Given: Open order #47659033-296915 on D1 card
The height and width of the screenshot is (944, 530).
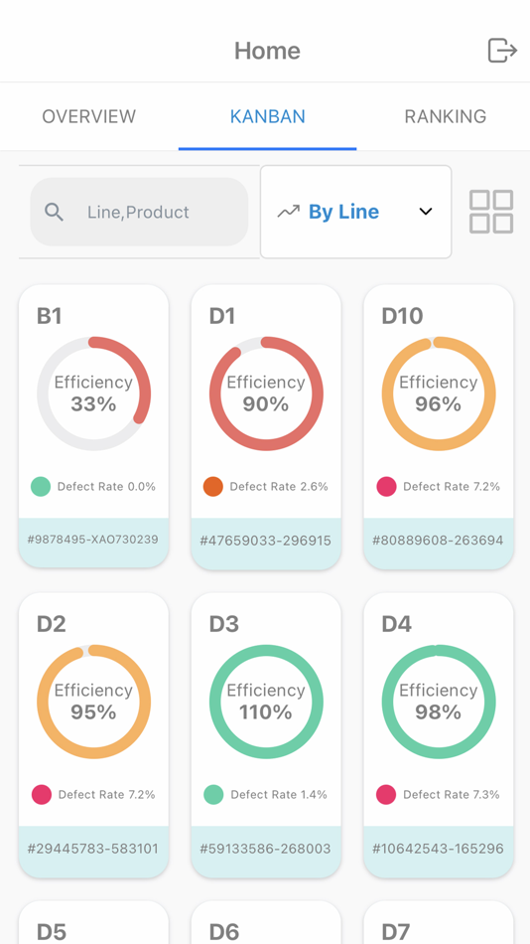Looking at the screenshot, I should click(x=265, y=541).
